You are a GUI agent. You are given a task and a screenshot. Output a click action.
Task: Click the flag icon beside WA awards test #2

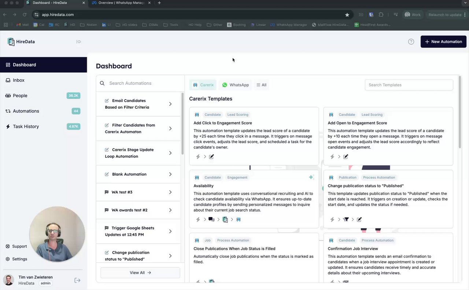(x=107, y=210)
